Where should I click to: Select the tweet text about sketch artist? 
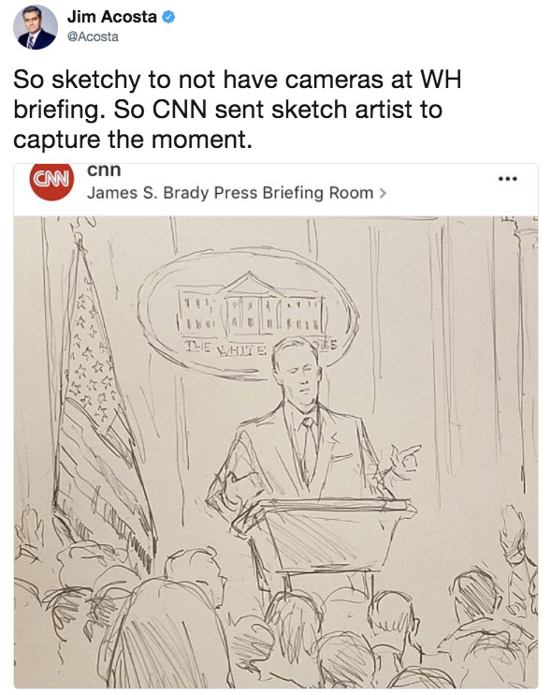click(238, 109)
